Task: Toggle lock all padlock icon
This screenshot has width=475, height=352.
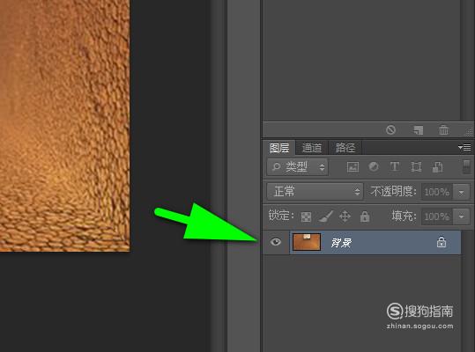Action: (x=365, y=216)
